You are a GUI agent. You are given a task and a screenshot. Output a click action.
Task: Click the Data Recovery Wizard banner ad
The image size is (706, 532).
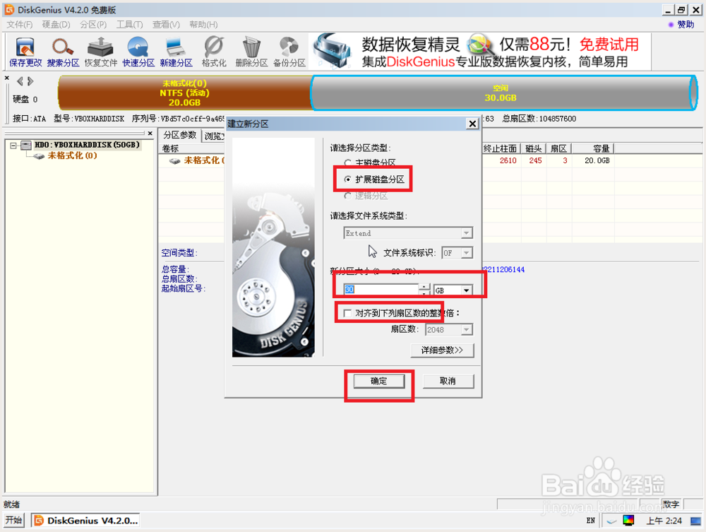tap(480, 52)
